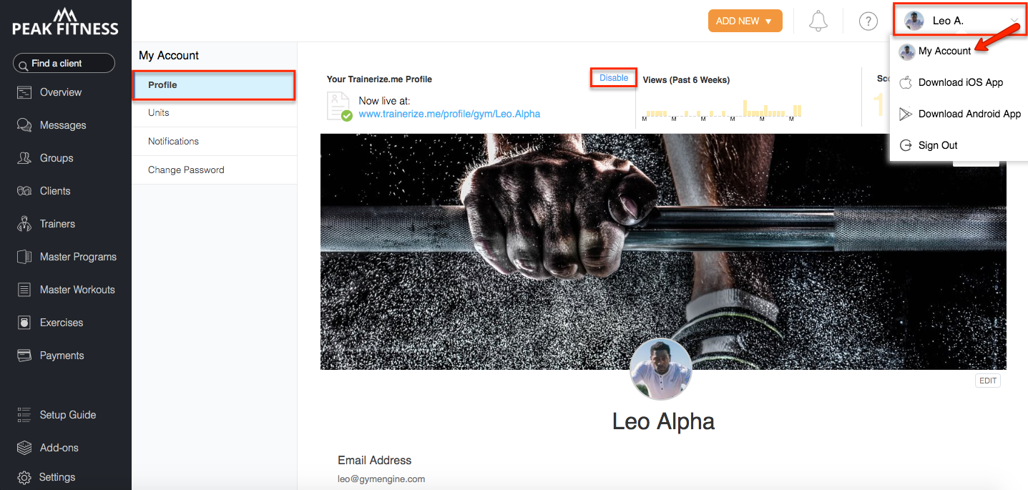
Task: Open Payments text in sidebar
Action: pos(62,356)
